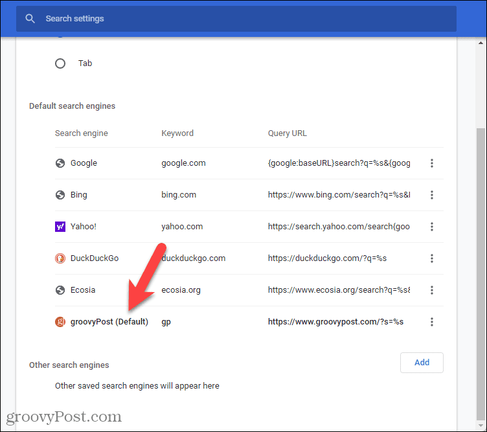Select the Ecosia search engine name
This screenshot has height=432, width=487.
(83, 290)
